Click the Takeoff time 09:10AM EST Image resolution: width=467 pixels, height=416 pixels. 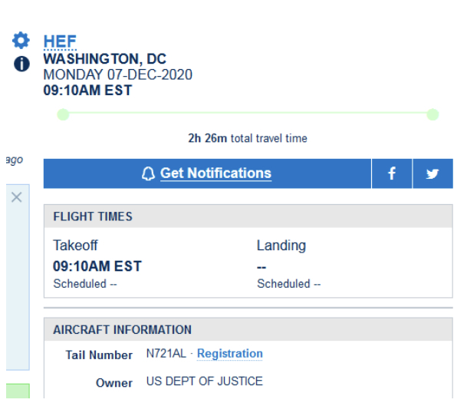(x=97, y=266)
